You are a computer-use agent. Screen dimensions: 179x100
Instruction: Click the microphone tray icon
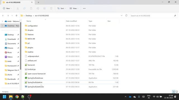pos(139,97)
